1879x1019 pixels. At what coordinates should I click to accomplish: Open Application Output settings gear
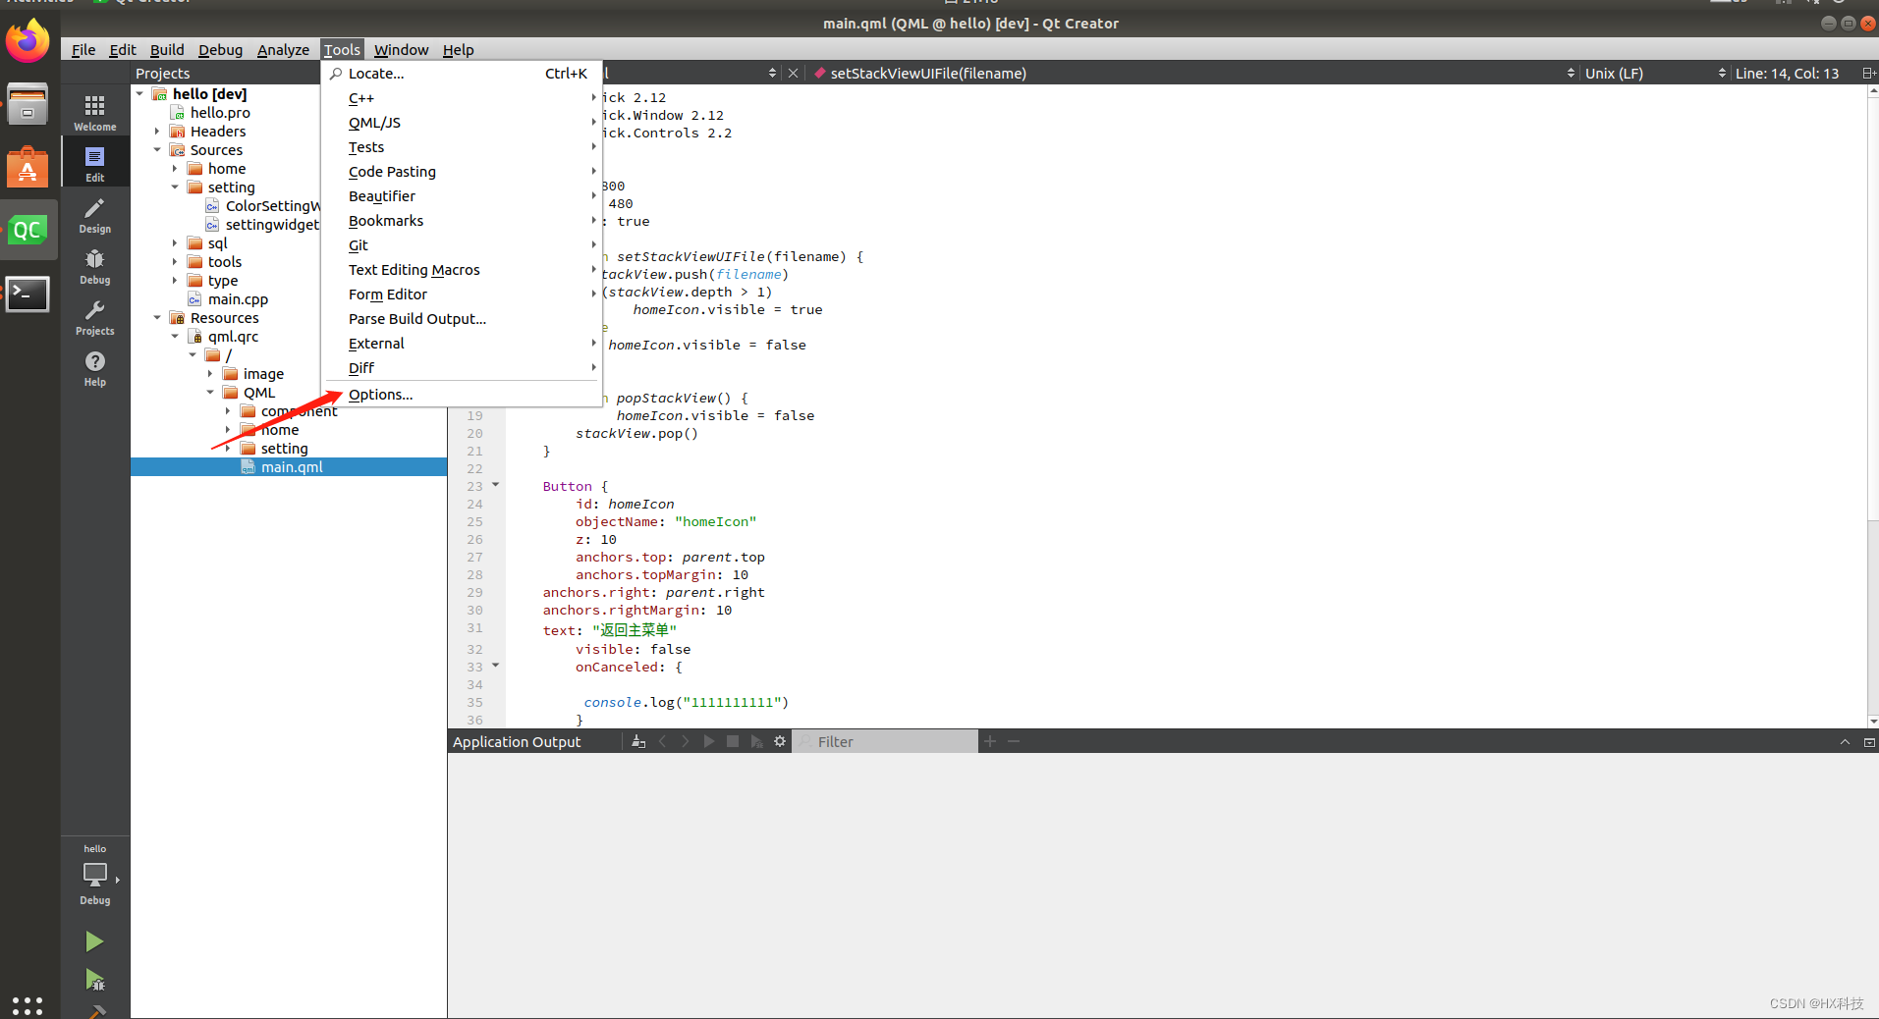[780, 742]
